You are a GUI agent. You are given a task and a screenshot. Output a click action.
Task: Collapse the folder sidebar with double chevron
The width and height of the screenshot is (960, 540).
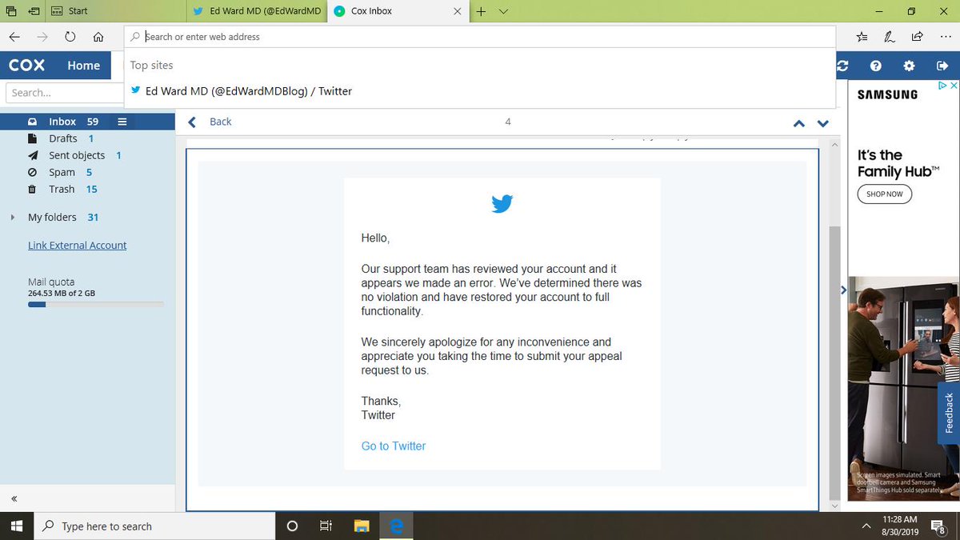tap(14, 498)
